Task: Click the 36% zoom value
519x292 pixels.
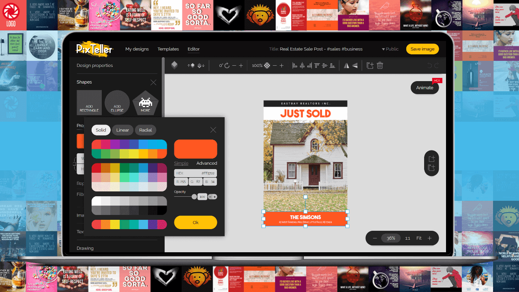Action: [391, 238]
